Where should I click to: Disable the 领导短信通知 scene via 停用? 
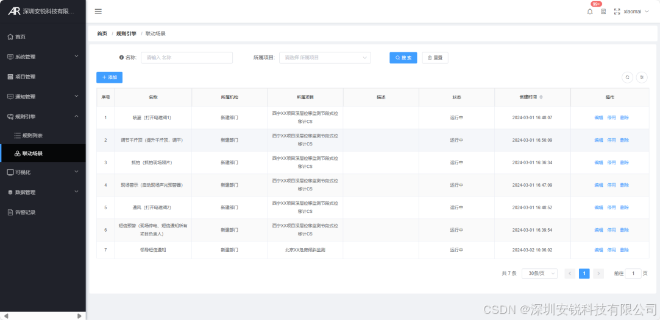pos(612,250)
